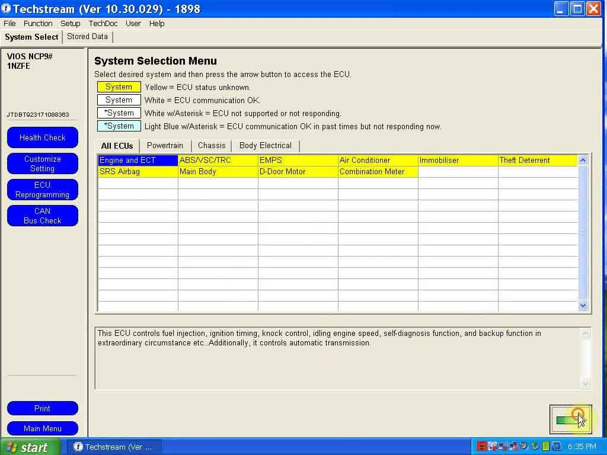607x455 pixels.
Task: Click the Safely Remove Hardware tray icon
Action: (535, 446)
